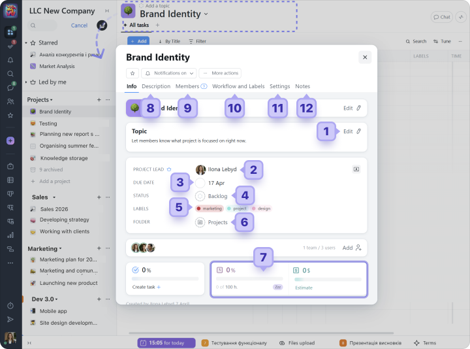This screenshot has height=349, width=470.
Task: Expand the Brand Identity title dropdown
Action: pos(206,14)
